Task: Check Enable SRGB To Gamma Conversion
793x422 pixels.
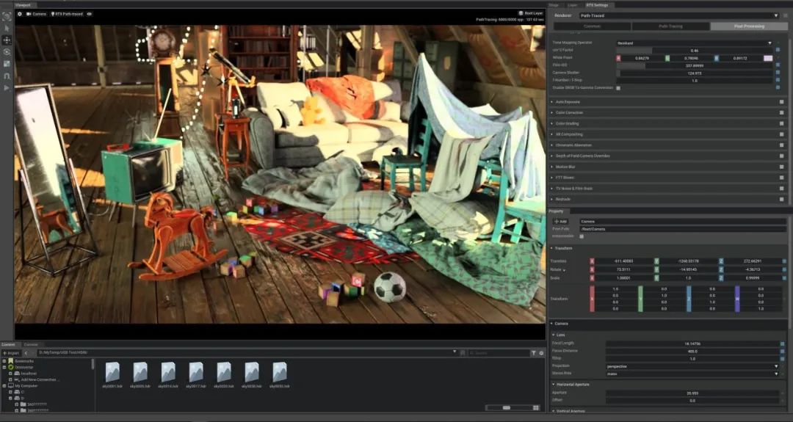Action: pos(618,87)
